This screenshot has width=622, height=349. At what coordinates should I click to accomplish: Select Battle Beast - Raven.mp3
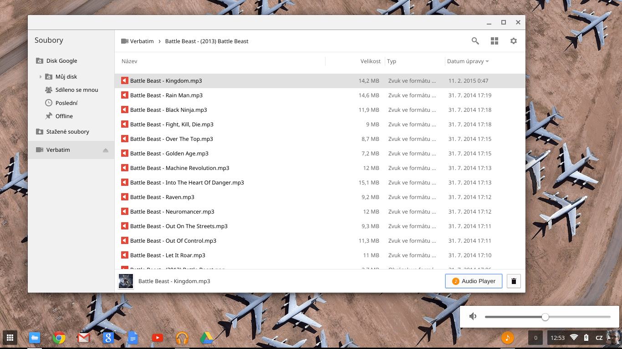pyautogui.click(x=320, y=197)
